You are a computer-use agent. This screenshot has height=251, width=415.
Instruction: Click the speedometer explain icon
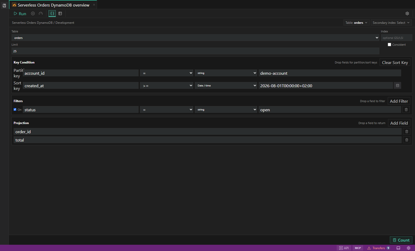[x=41, y=14]
